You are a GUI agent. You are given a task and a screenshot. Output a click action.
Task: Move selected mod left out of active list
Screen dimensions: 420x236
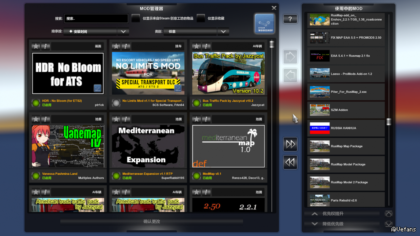pyautogui.click(x=290, y=75)
